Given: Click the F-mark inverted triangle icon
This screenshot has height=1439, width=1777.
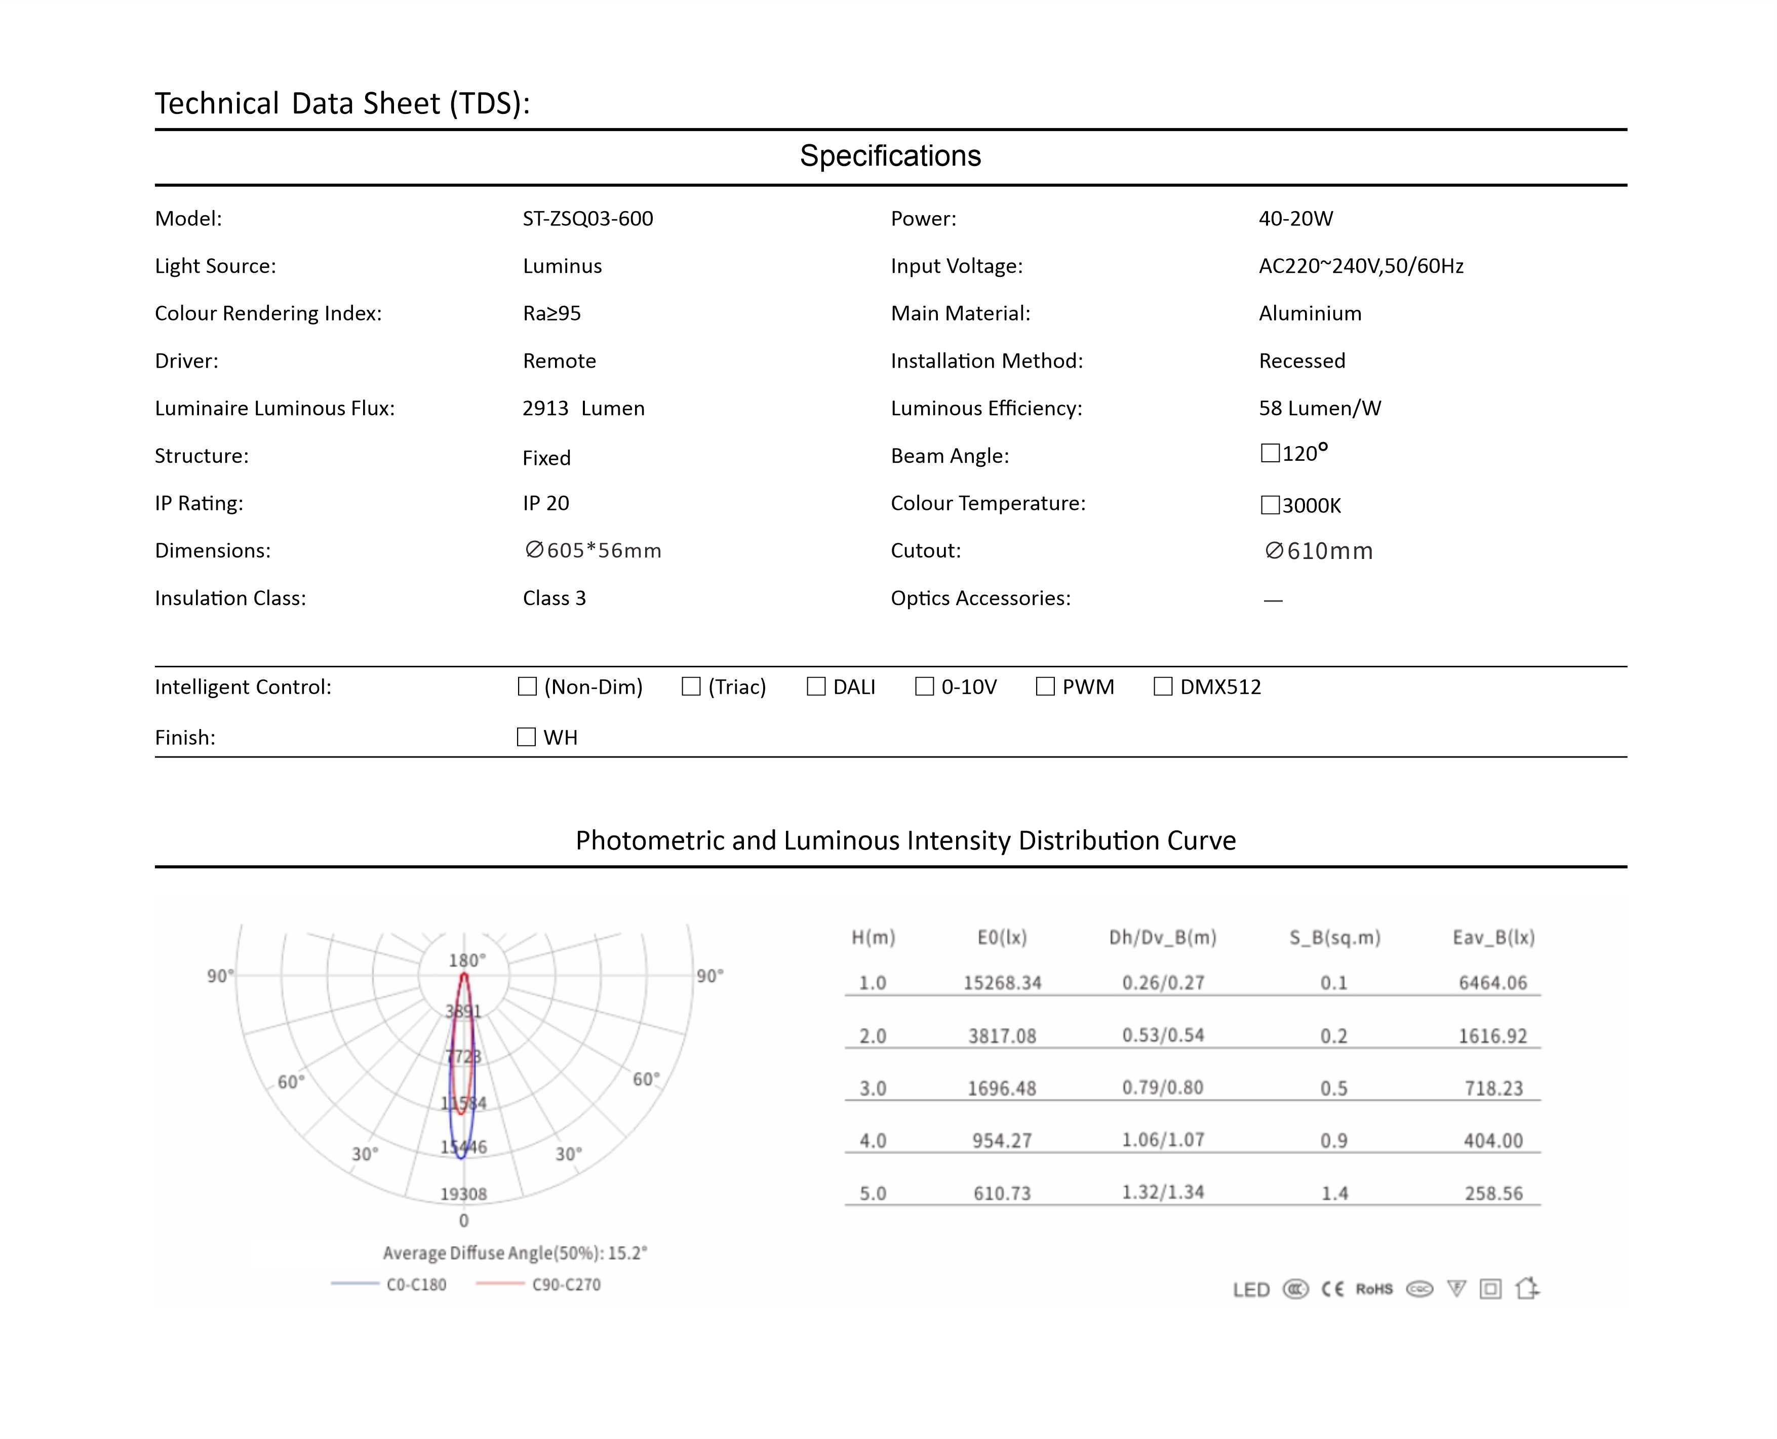Looking at the screenshot, I should click(x=1456, y=1289).
